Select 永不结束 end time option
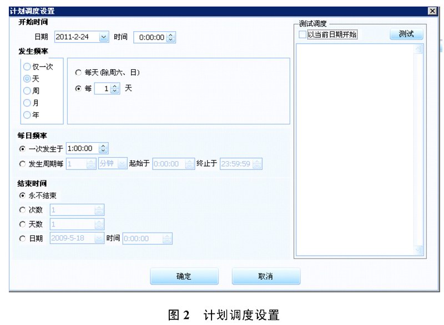Image resolution: width=444 pixels, height=325 pixels. 22,195
